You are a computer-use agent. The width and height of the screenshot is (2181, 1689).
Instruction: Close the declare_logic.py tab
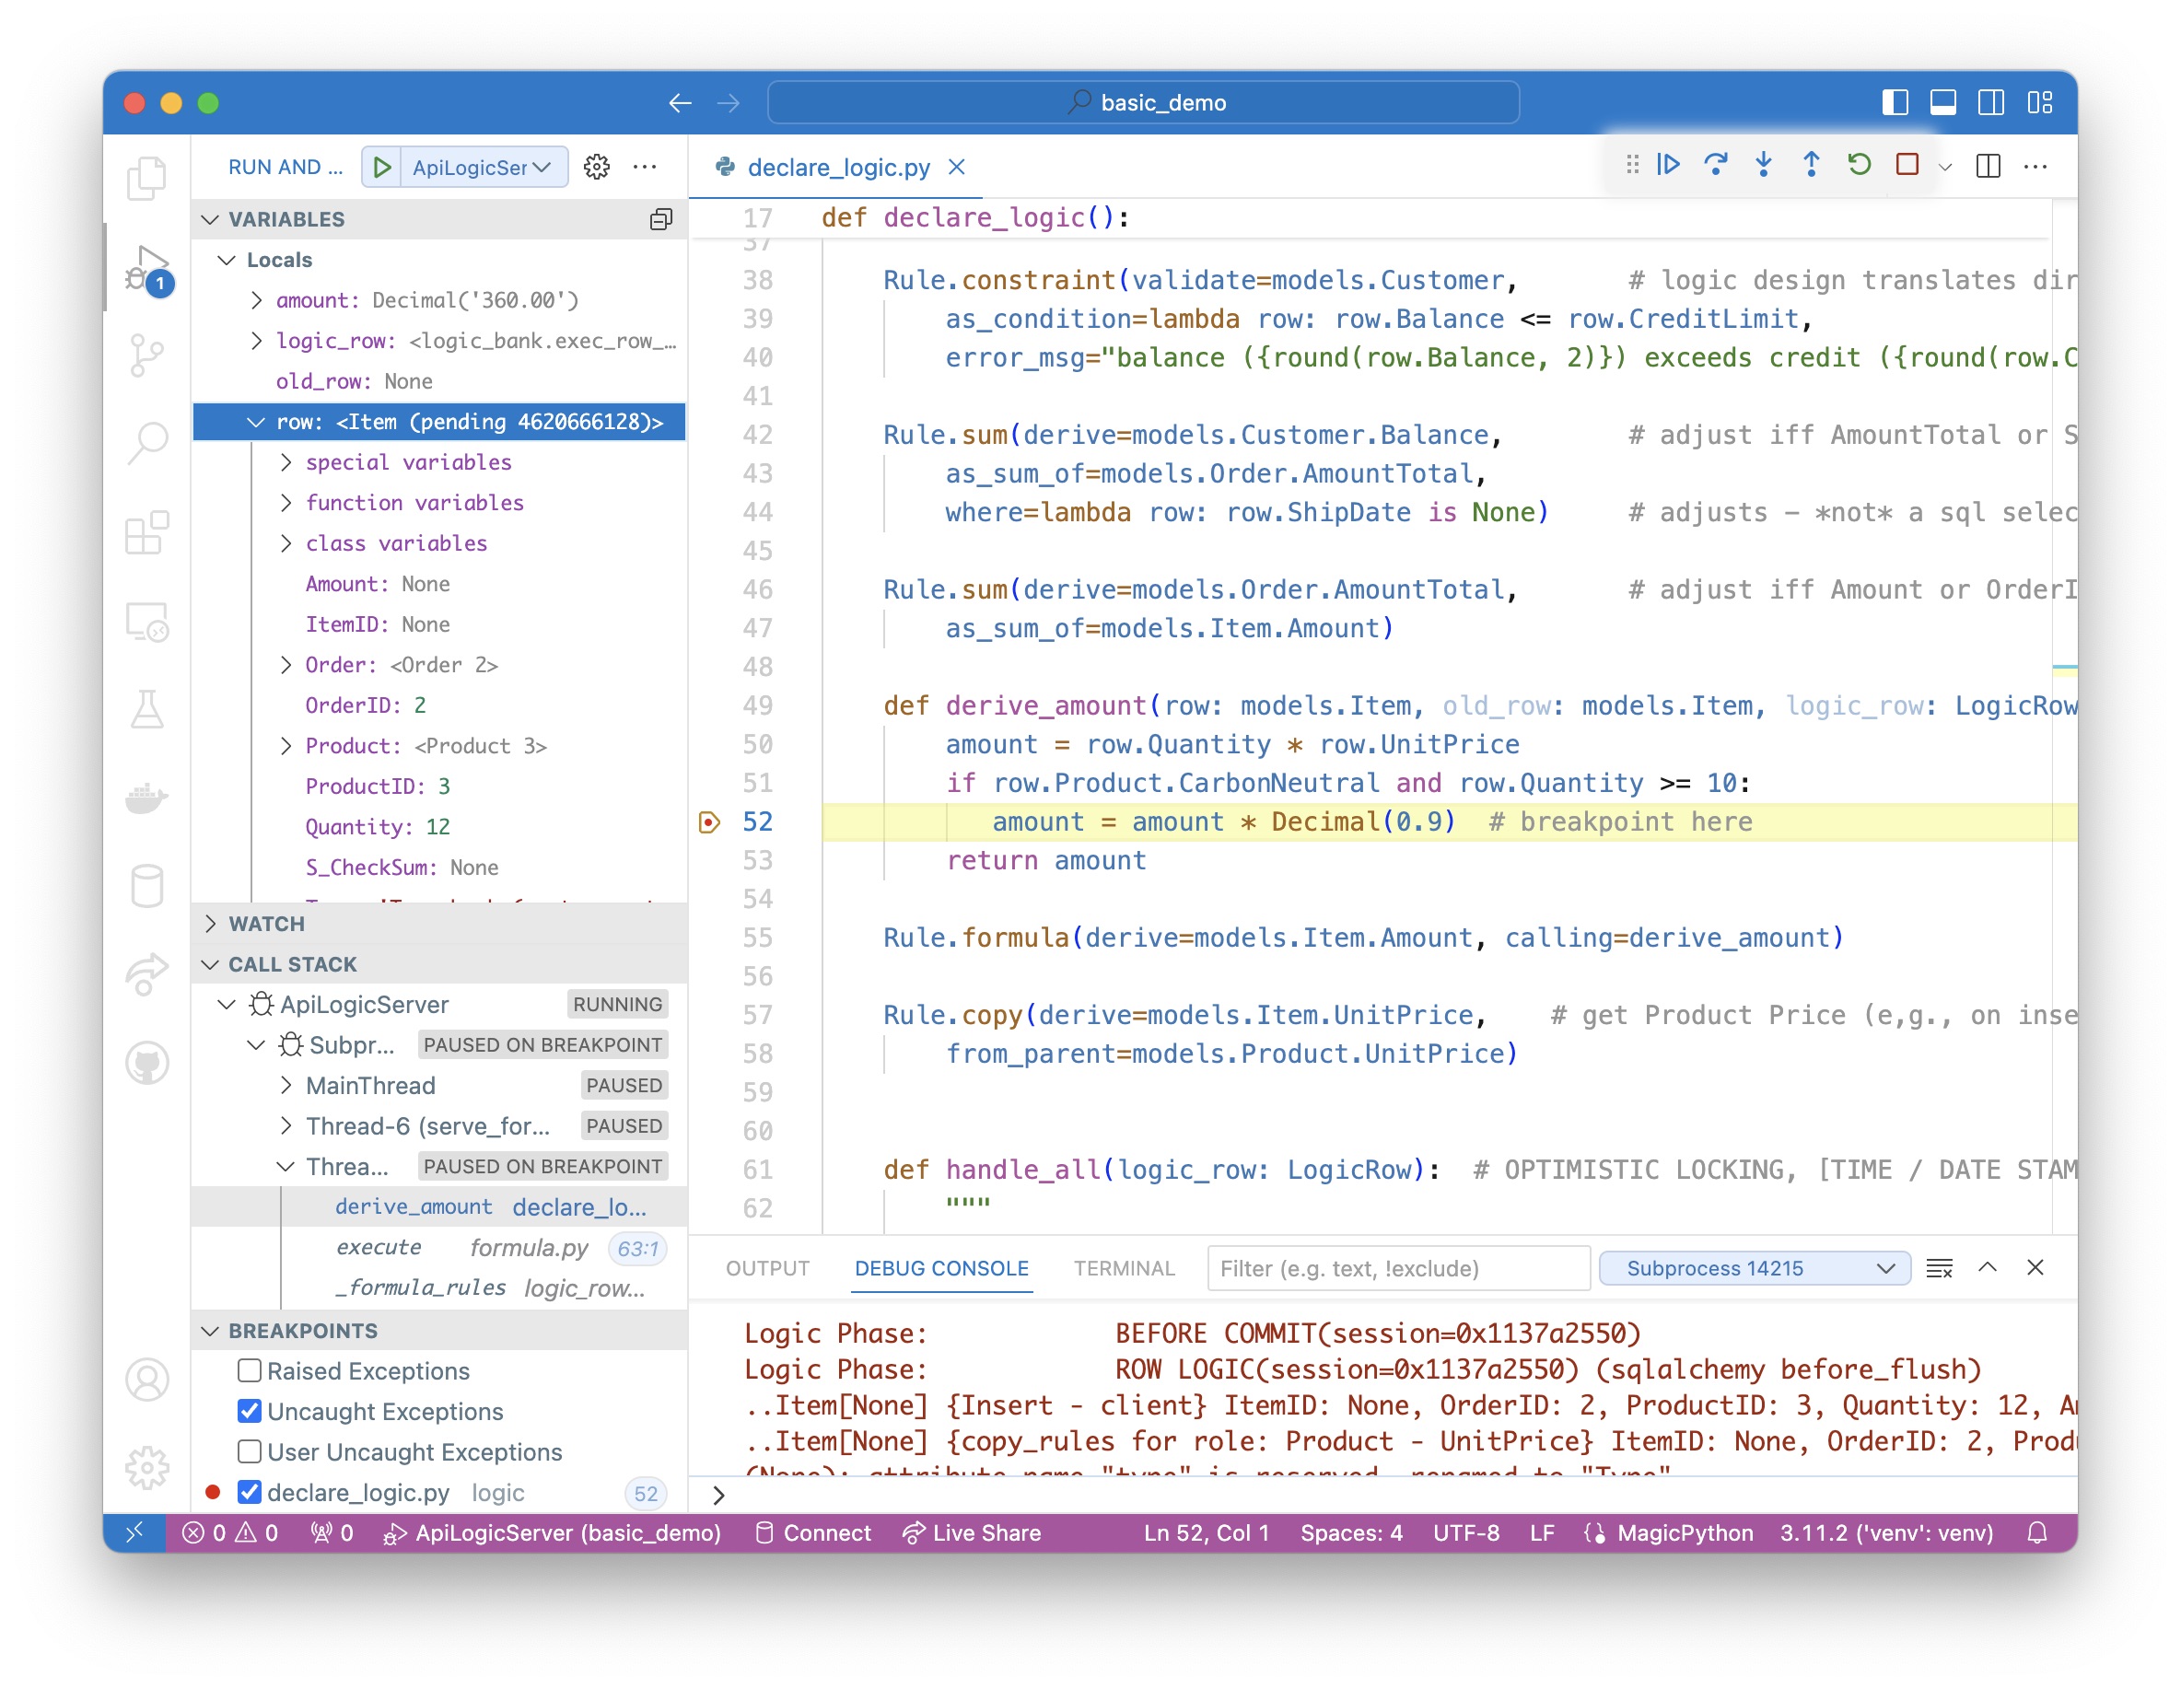[x=957, y=167]
